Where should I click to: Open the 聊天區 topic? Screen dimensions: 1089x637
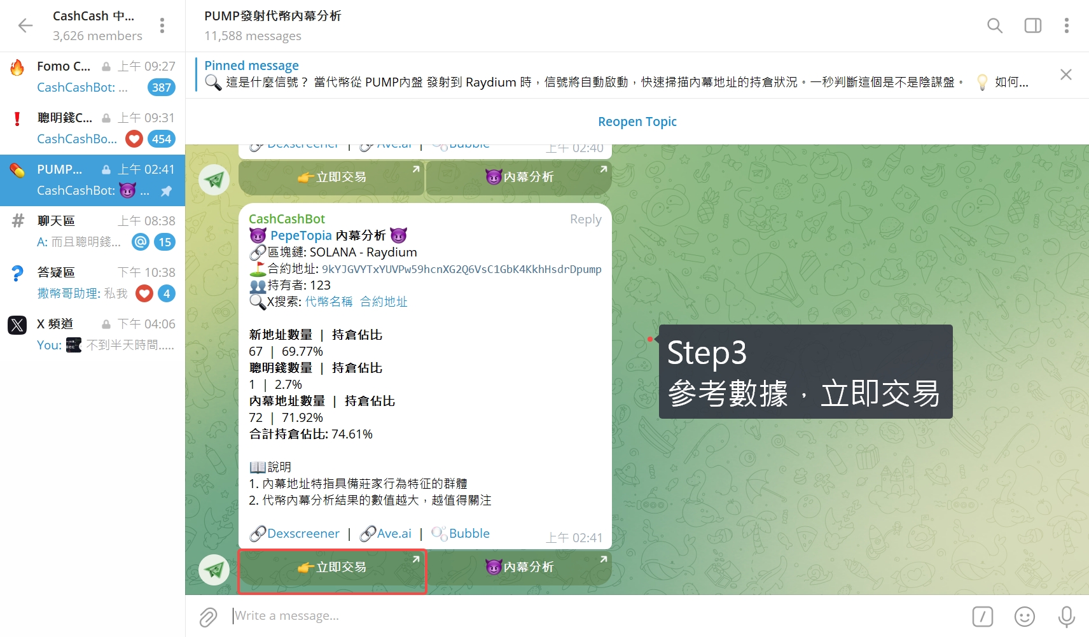pos(92,231)
